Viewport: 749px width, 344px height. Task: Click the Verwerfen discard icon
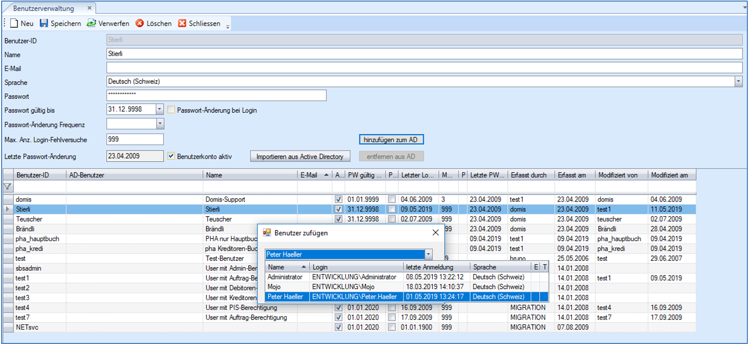tap(92, 24)
